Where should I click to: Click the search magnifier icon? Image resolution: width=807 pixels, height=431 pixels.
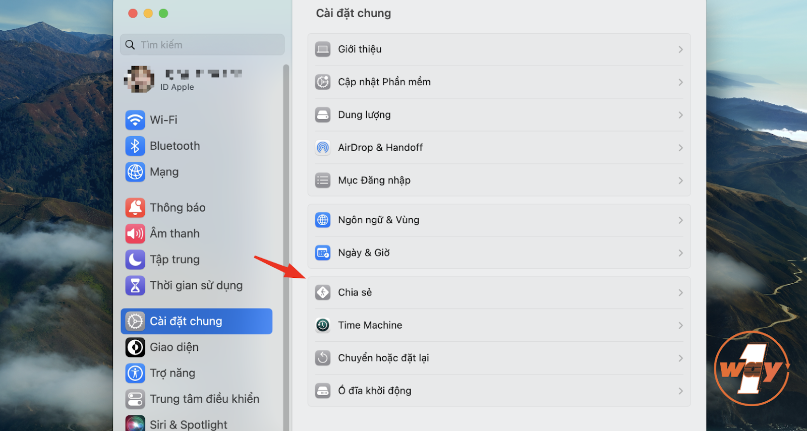(x=130, y=45)
